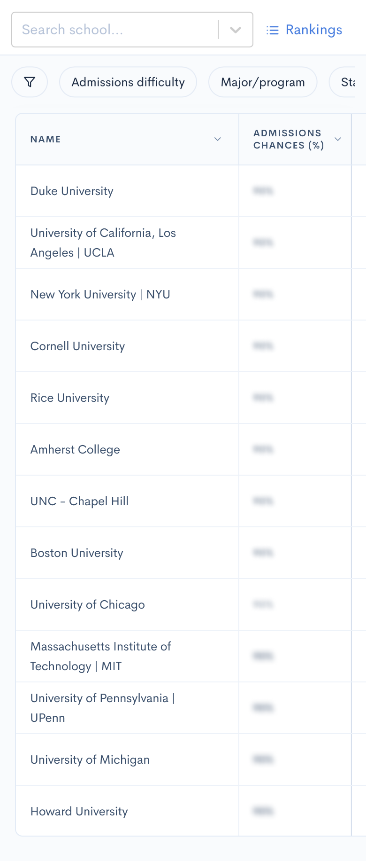Expand the search school dropdown arrow

pyautogui.click(x=236, y=30)
